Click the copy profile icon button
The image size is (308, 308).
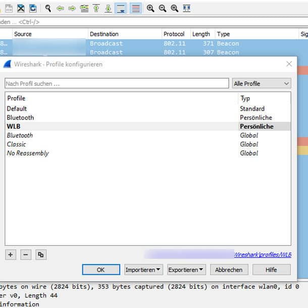click(x=41, y=255)
